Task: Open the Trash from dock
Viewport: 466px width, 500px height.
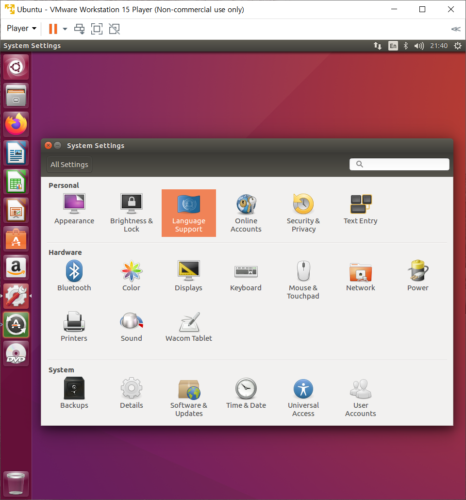Action: coord(16,483)
